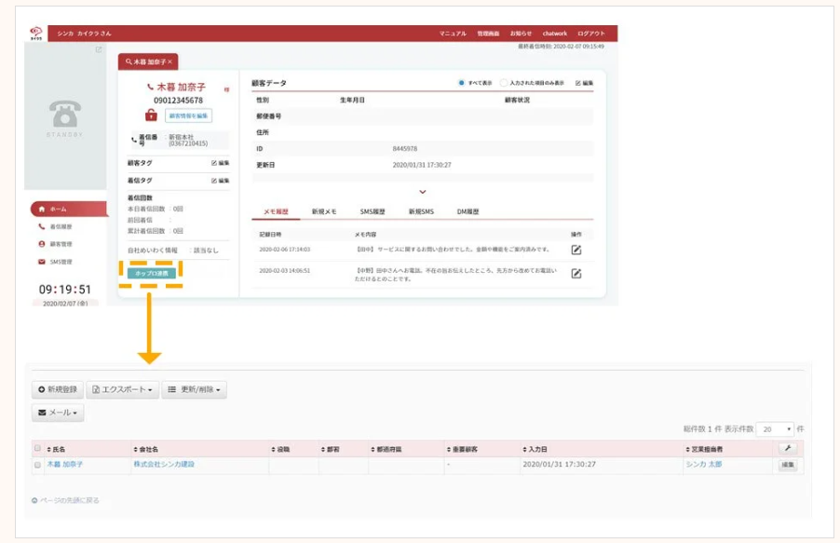Click the edit icon next to 顧客タグ
Screen dimensions: 840x543
[220, 163]
